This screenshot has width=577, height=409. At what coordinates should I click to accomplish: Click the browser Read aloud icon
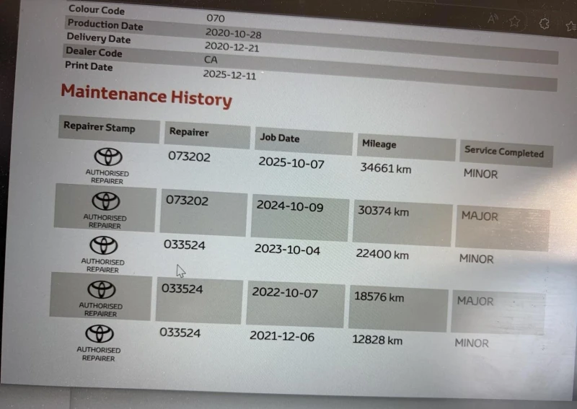coord(493,19)
